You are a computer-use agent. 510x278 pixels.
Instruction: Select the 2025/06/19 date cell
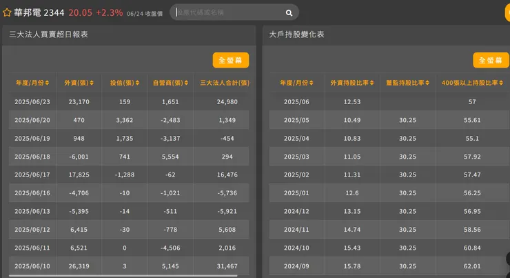point(32,139)
